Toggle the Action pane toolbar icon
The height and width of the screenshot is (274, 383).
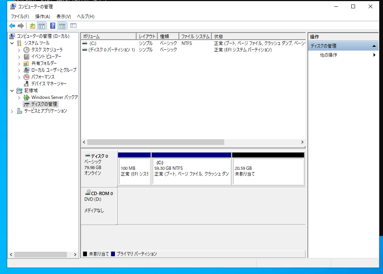click(x=62, y=26)
